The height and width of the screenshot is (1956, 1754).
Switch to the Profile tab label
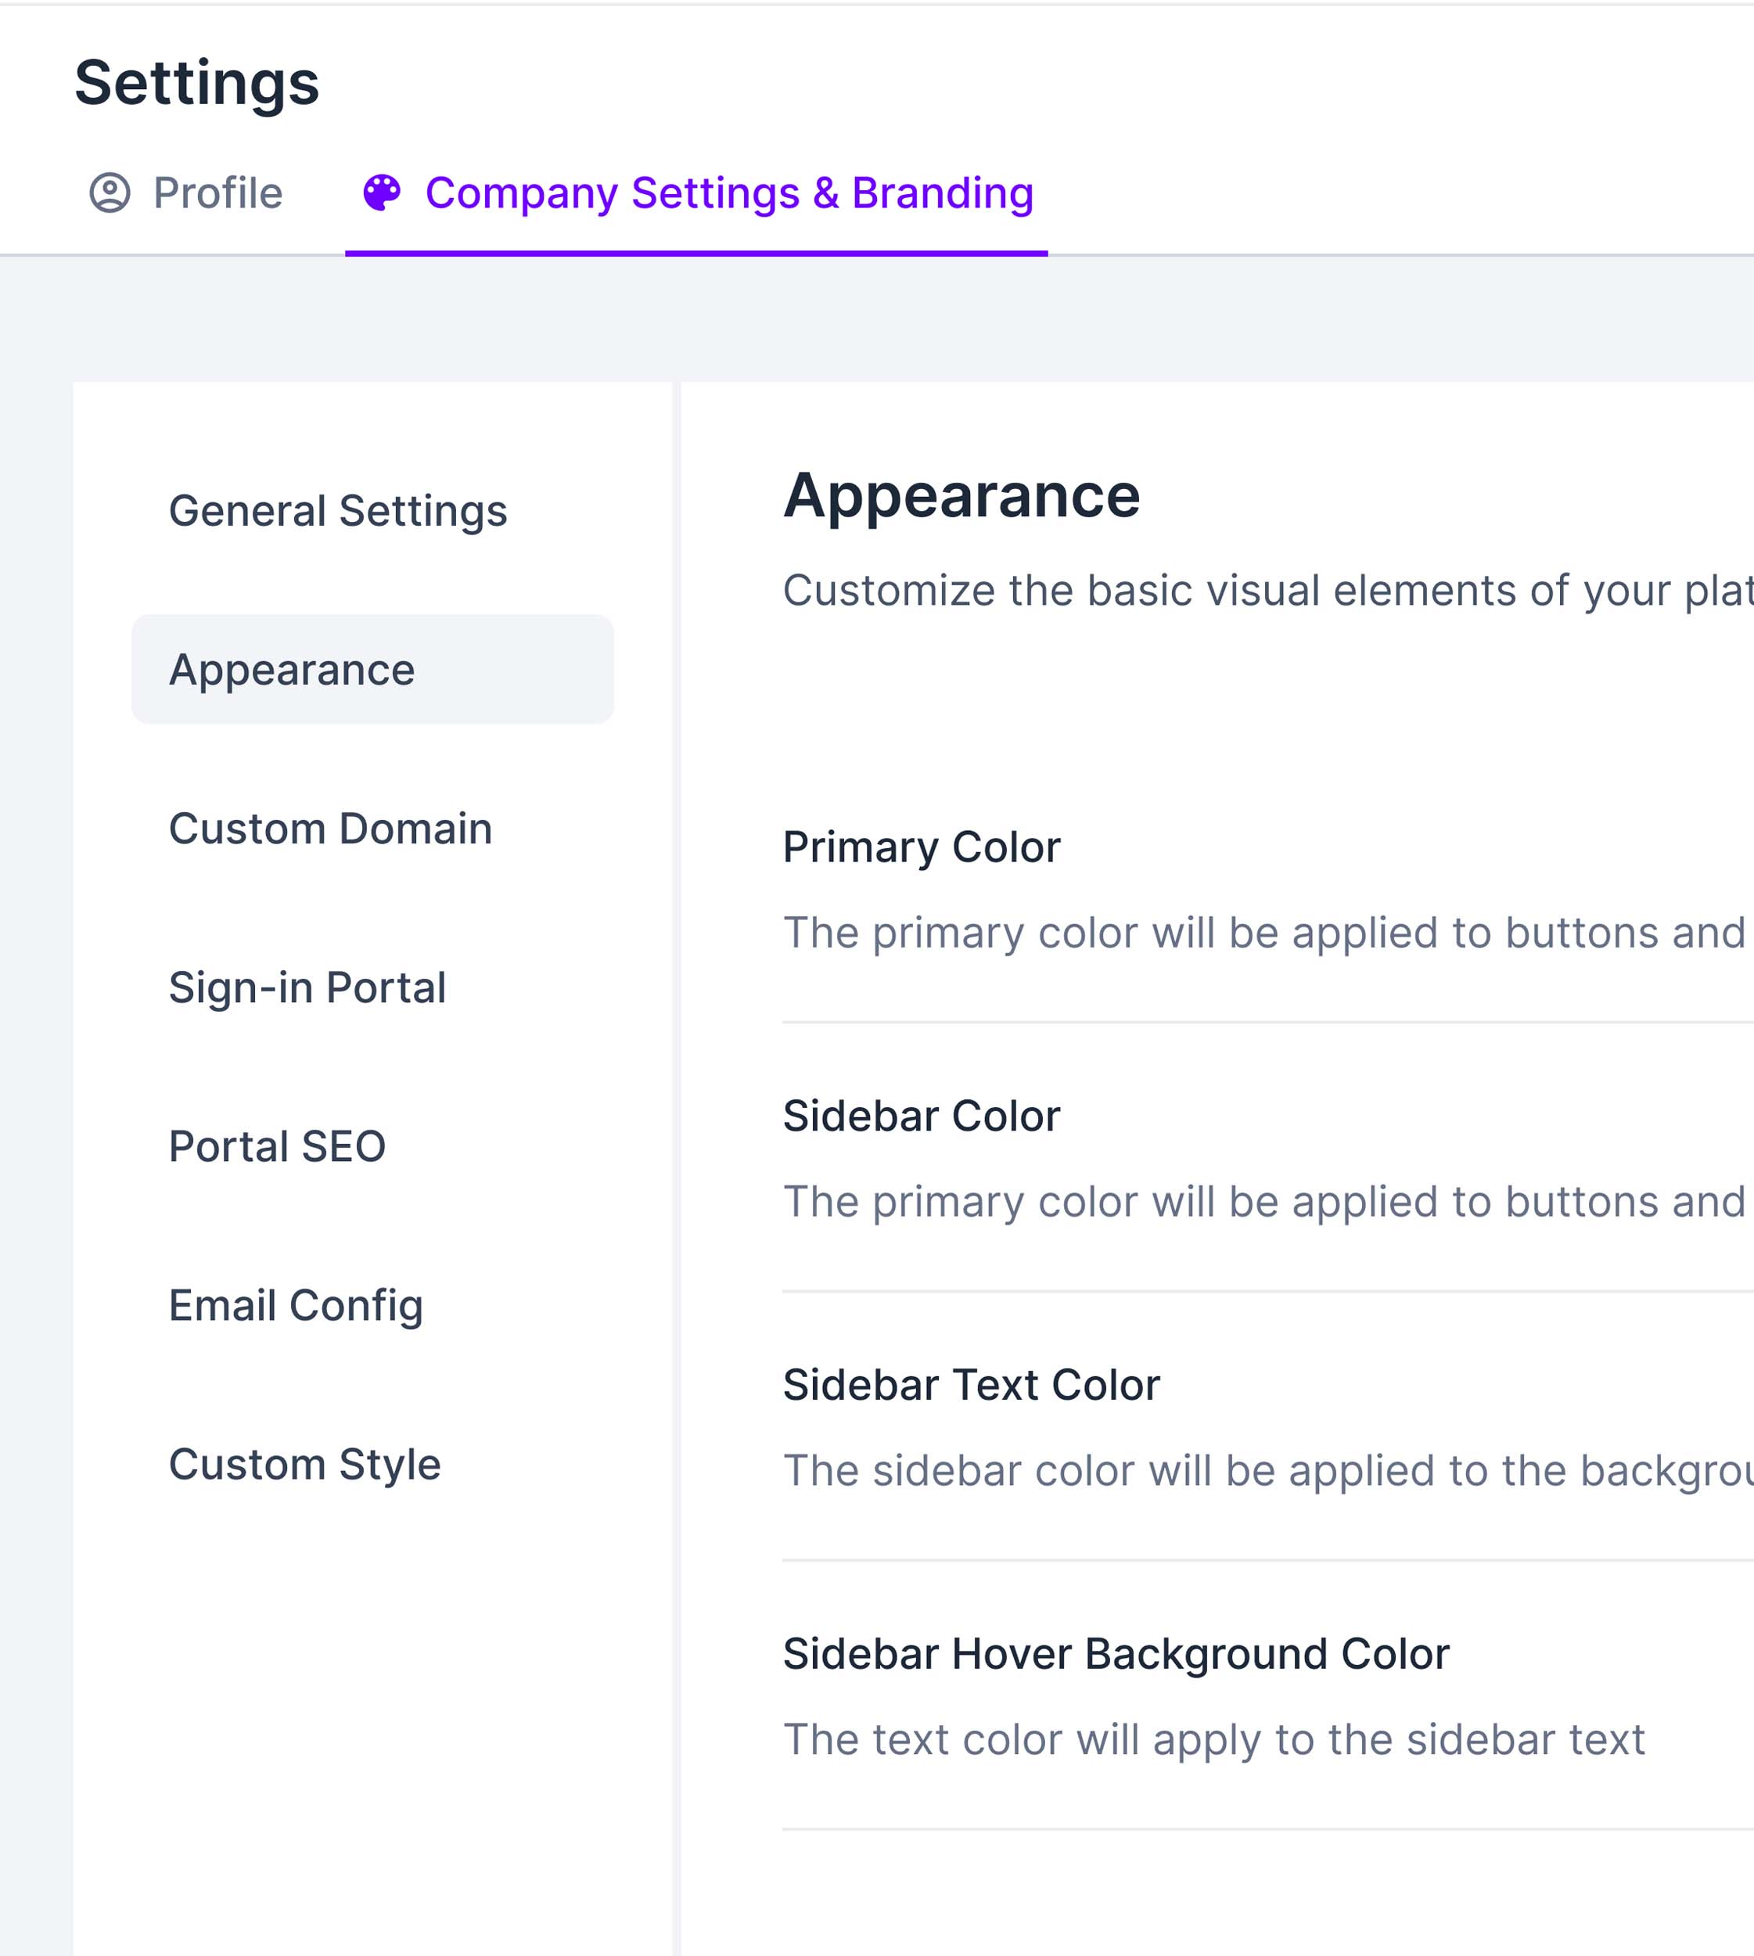tap(217, 192)
